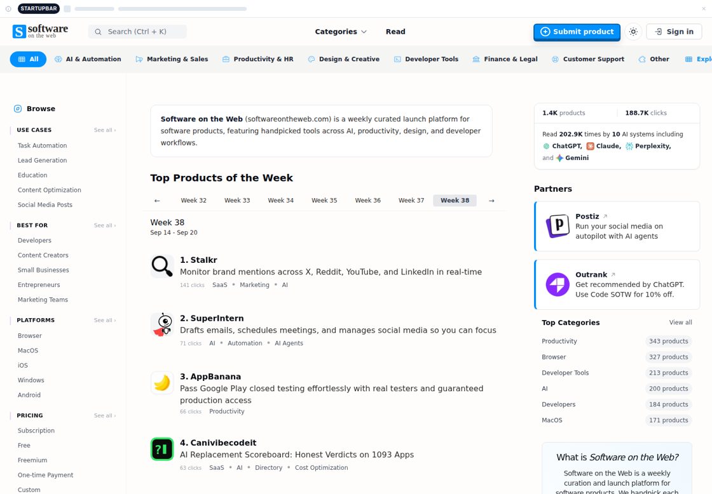Viewport: 712px width, 494px height.
Task: Open the Lead Generation use case
Action: click(42, 161)
